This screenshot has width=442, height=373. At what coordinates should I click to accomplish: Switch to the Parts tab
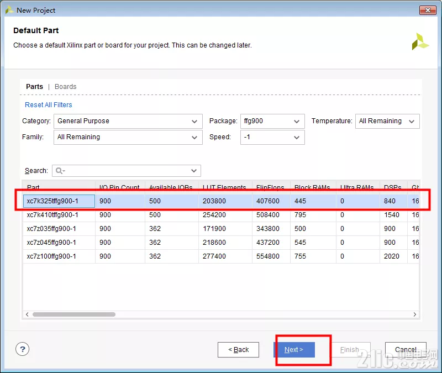(x=34, y=87)
